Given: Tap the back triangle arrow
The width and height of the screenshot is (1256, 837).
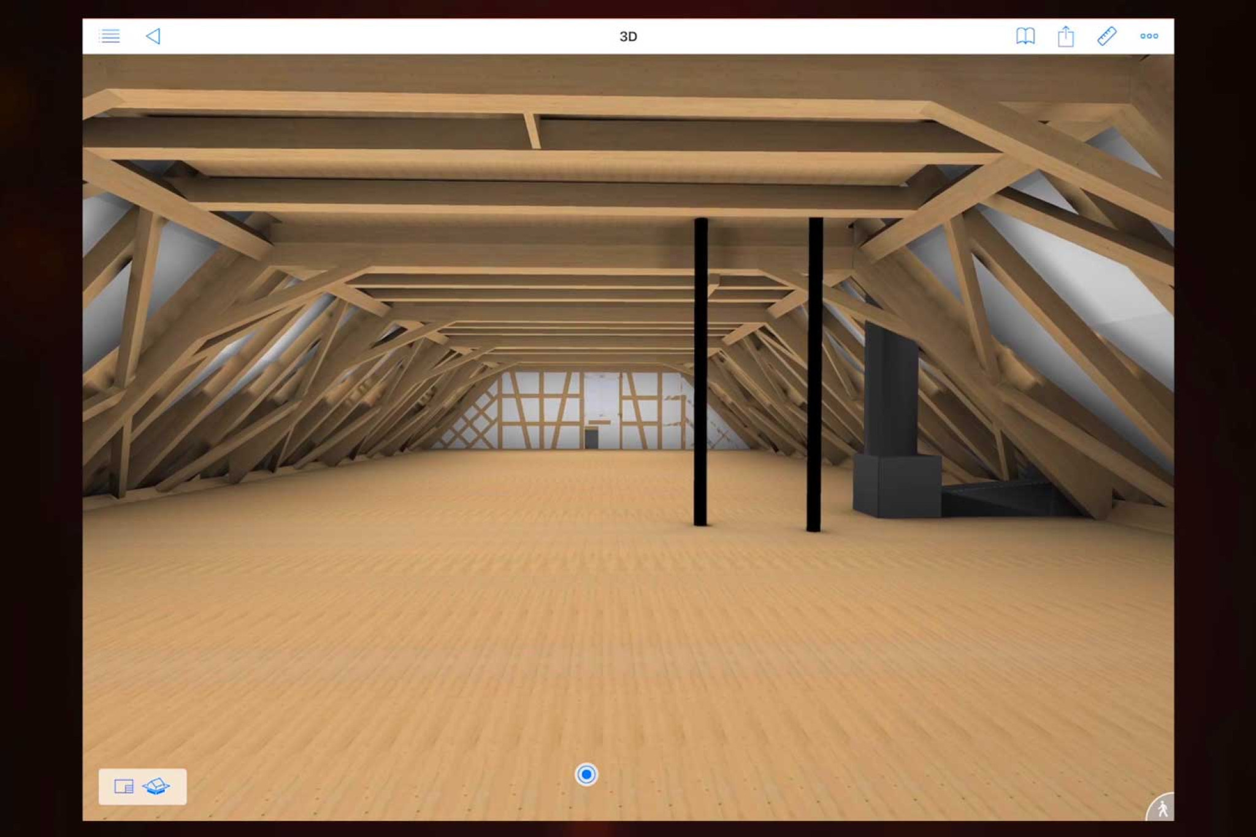Looking at the screenshot, I should [x=153, y=36].
